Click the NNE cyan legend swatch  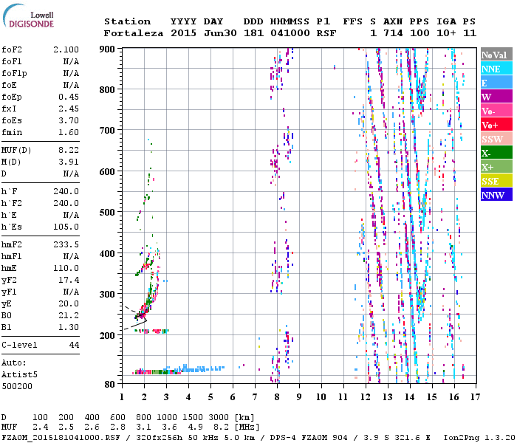pyautogui.click(x=495, y=69)
